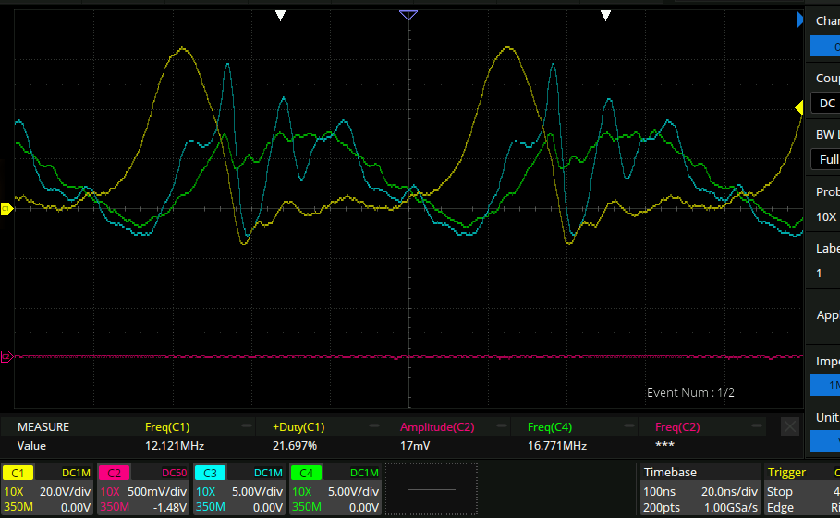Remove the Freq(C4) measurement with minus icon
This screenshot has width=840, height=518.
629,426
